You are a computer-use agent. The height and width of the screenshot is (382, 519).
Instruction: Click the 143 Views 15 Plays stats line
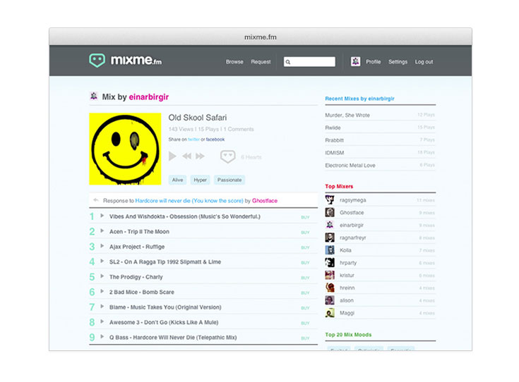[211, 129]
